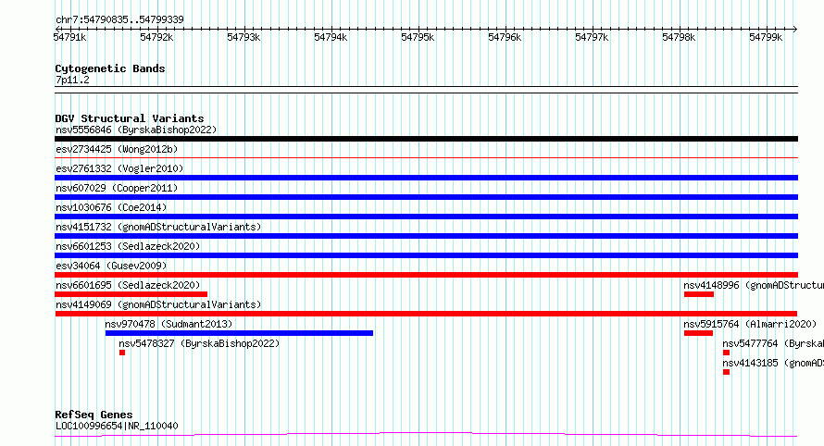Click the 54791k ruler tick label
Screen dimensions: 824x446
click(69, 37)
